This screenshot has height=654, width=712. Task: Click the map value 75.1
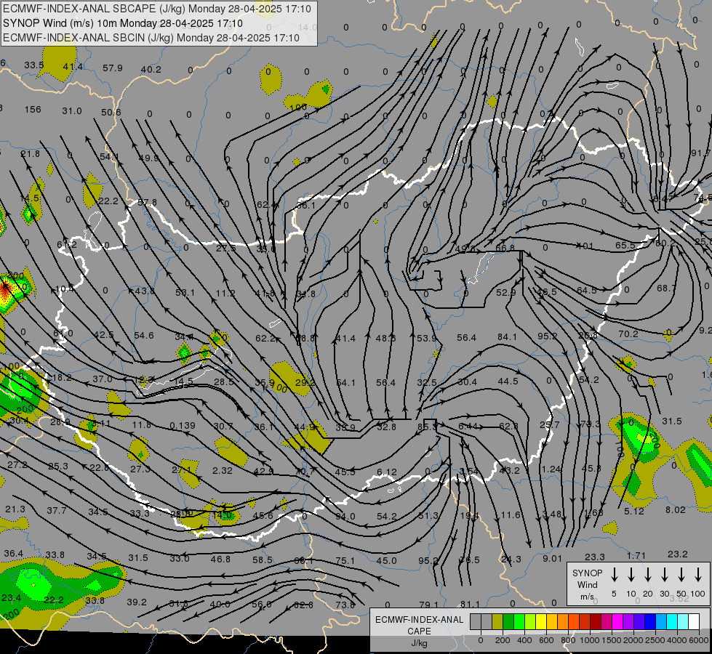coord(345,561)
